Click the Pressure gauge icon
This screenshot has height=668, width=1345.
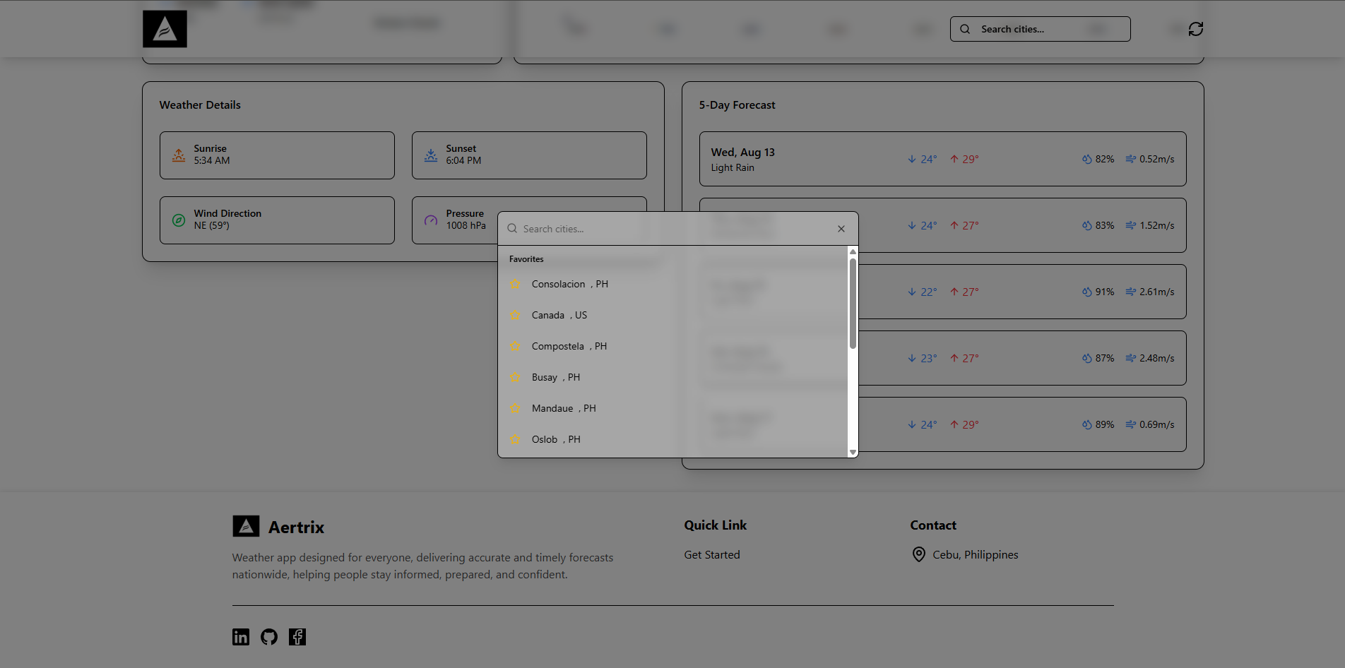pos(431,220)
